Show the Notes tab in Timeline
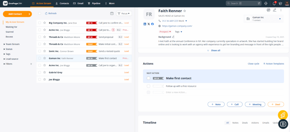The image size is (290, 132). click(235, 123)
